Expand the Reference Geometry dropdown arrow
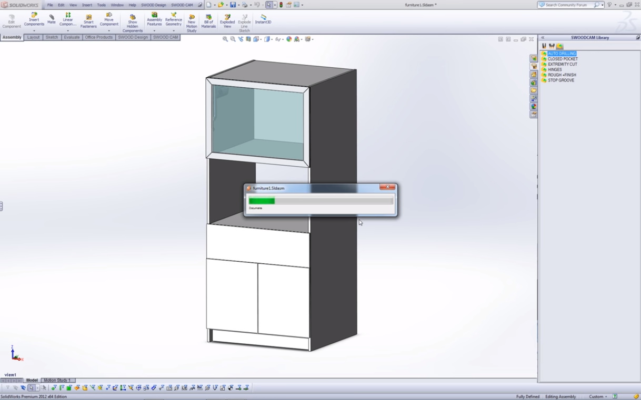Image resolution: width=641 pixels, height=400 pixels. [x=174, y=31]
